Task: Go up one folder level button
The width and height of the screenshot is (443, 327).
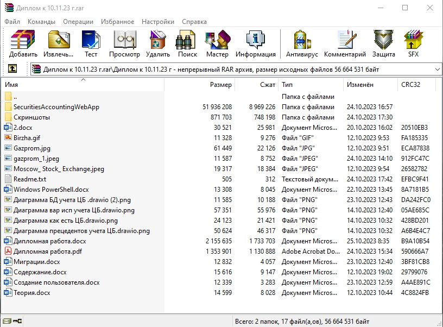Action: point(12,69)
